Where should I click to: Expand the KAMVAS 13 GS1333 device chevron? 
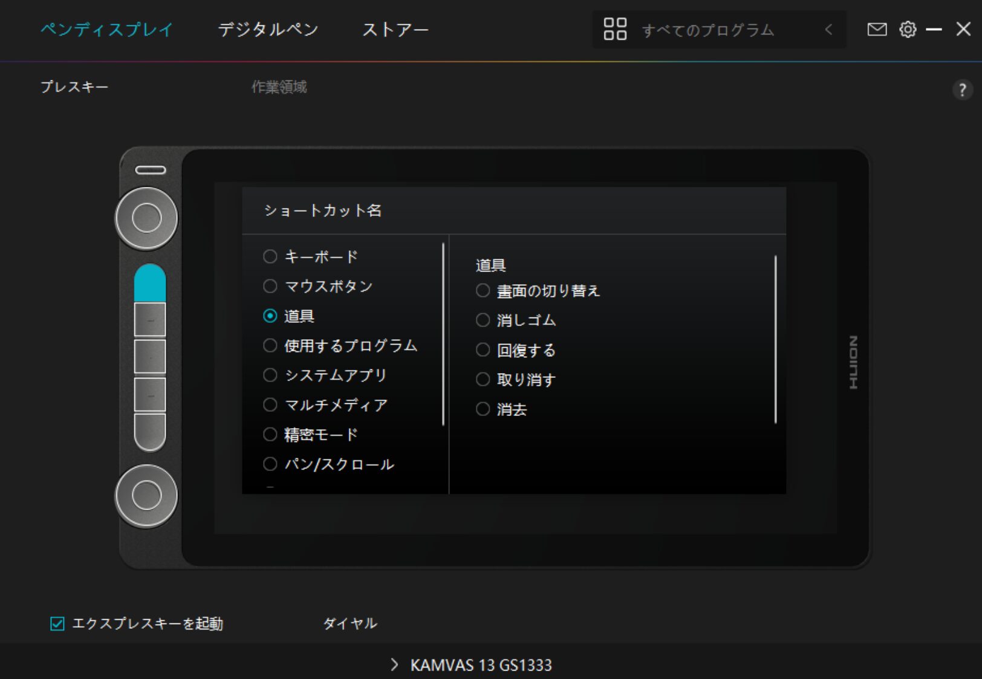point(394,665)
